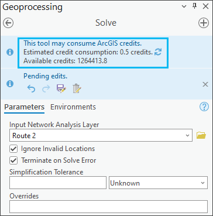The width and height of the screenshot is (213, 216).
Task: Switch to the Environments tab
Action: pyautogui.click(x=73, y=107)
